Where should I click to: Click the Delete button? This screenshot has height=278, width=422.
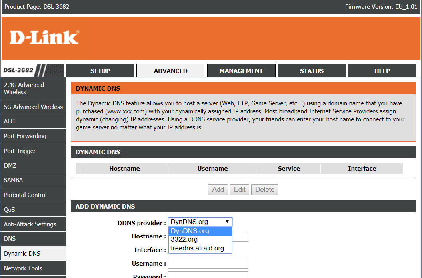click(265, 189)
